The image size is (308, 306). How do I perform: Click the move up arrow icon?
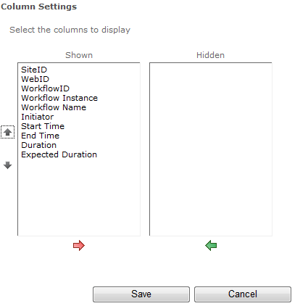click(x=8, y=132)
